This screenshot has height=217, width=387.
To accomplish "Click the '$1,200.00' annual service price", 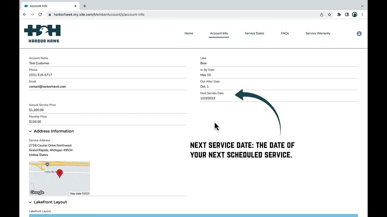I will coord(36,110).
